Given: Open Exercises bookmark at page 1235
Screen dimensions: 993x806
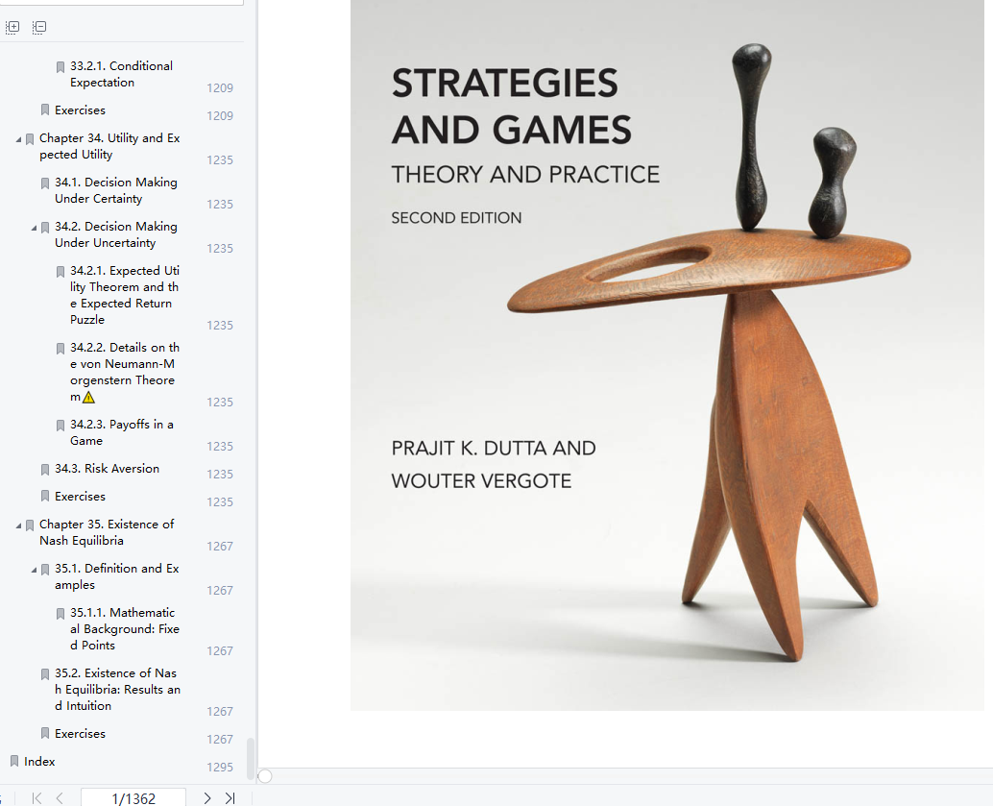Looking at the screenshot, I should coord(80,496).
